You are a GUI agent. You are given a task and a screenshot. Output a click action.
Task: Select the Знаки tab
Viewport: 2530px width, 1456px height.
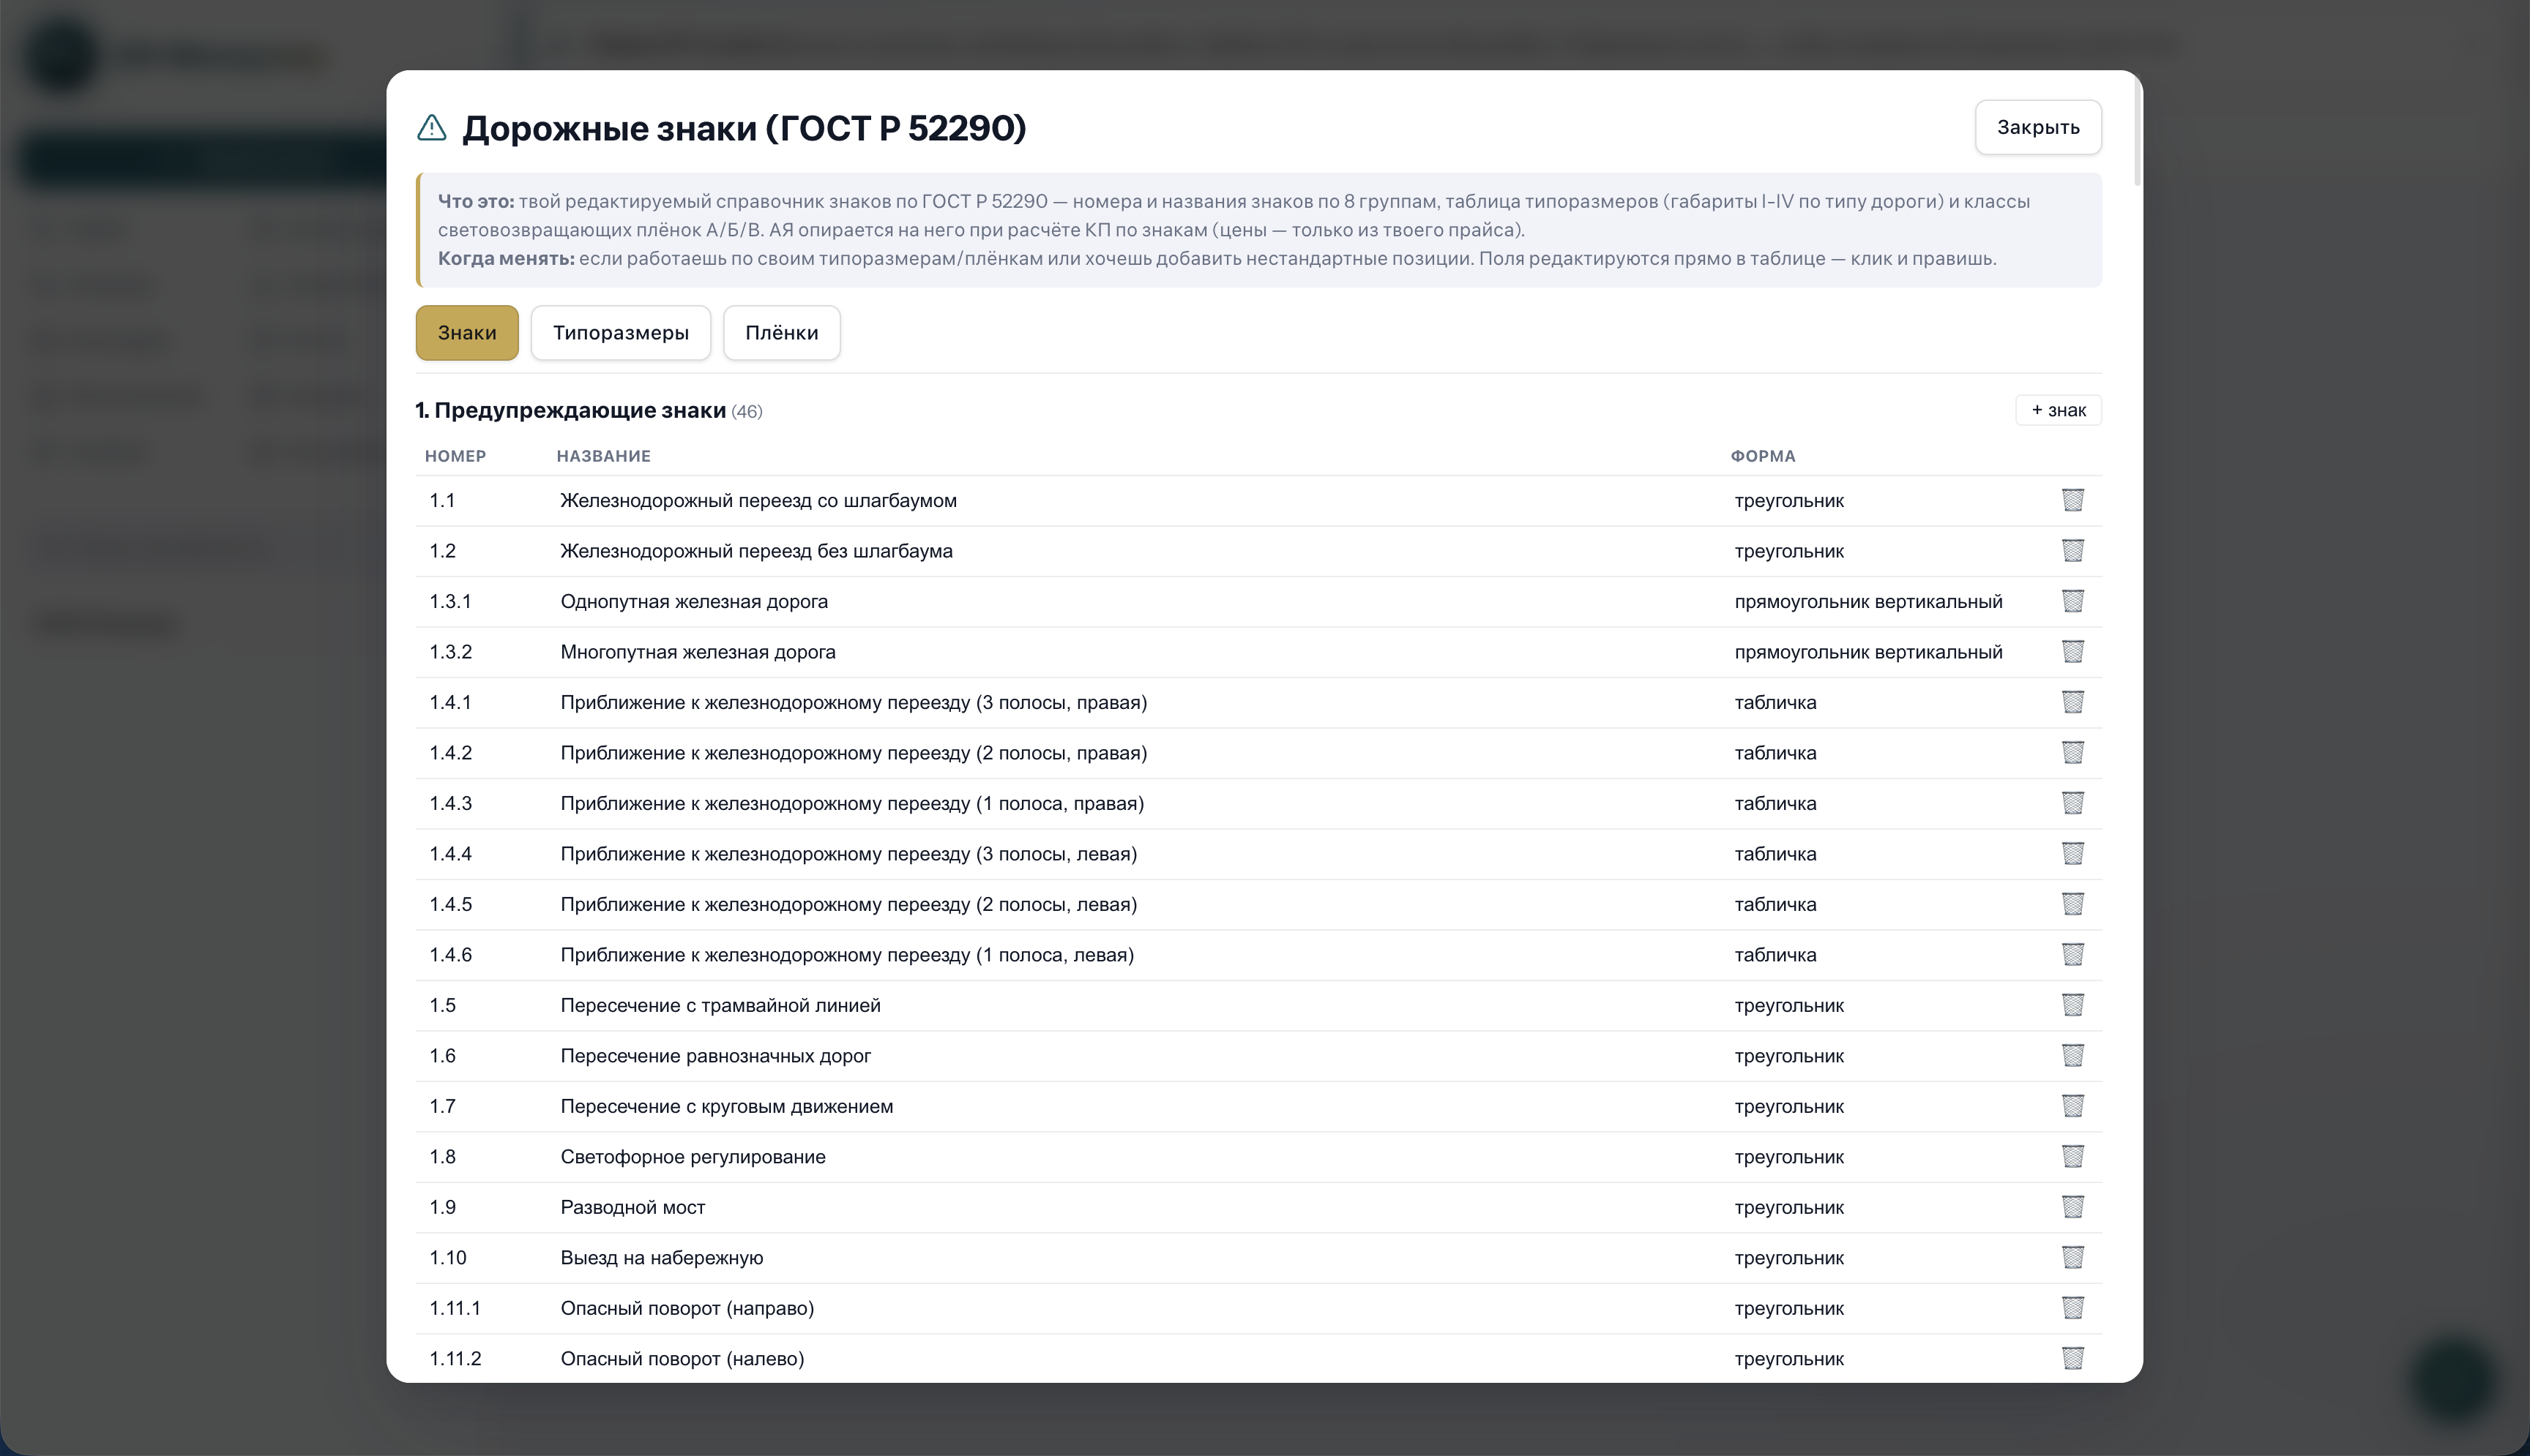pyautogui.click(x=467, y=333)
